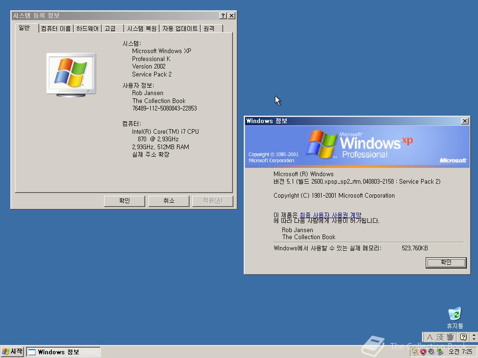Switch to the 컴퓨터 이름 tab
The width and height of the screenshot is (478, 358).
pos(56,28)
